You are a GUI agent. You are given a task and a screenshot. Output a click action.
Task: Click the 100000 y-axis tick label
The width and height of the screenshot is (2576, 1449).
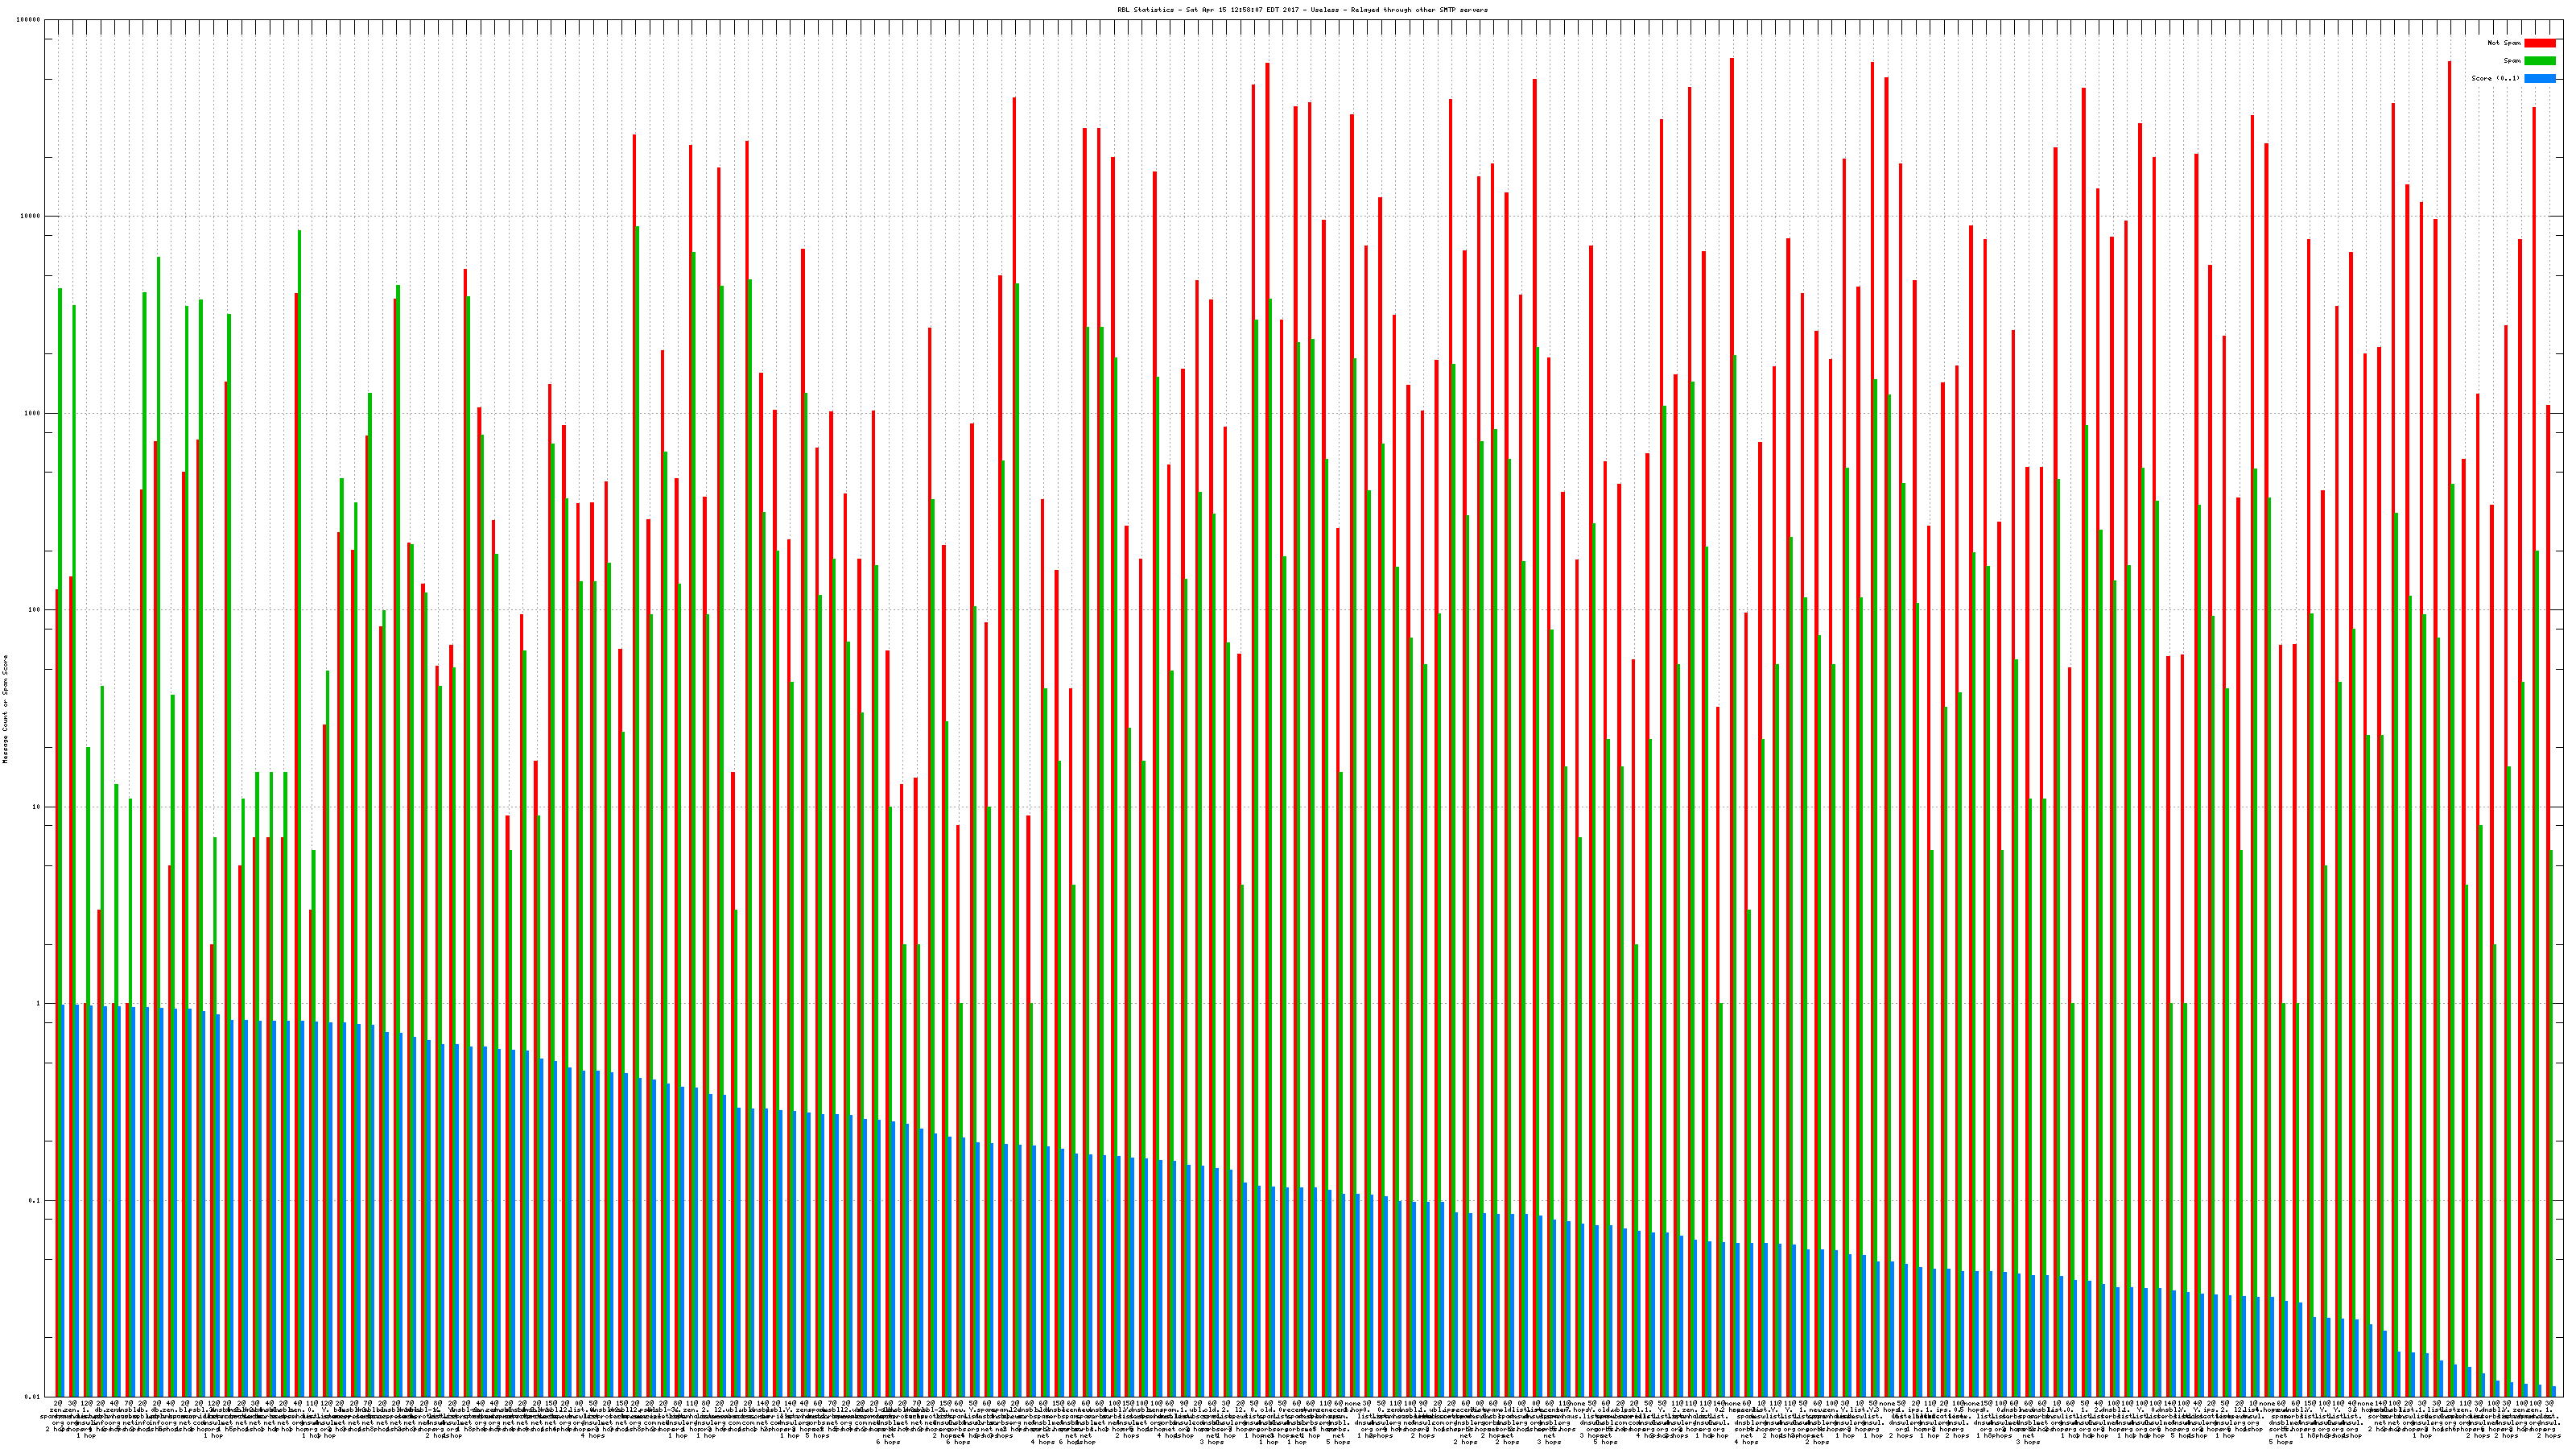(x=29, y=20)
